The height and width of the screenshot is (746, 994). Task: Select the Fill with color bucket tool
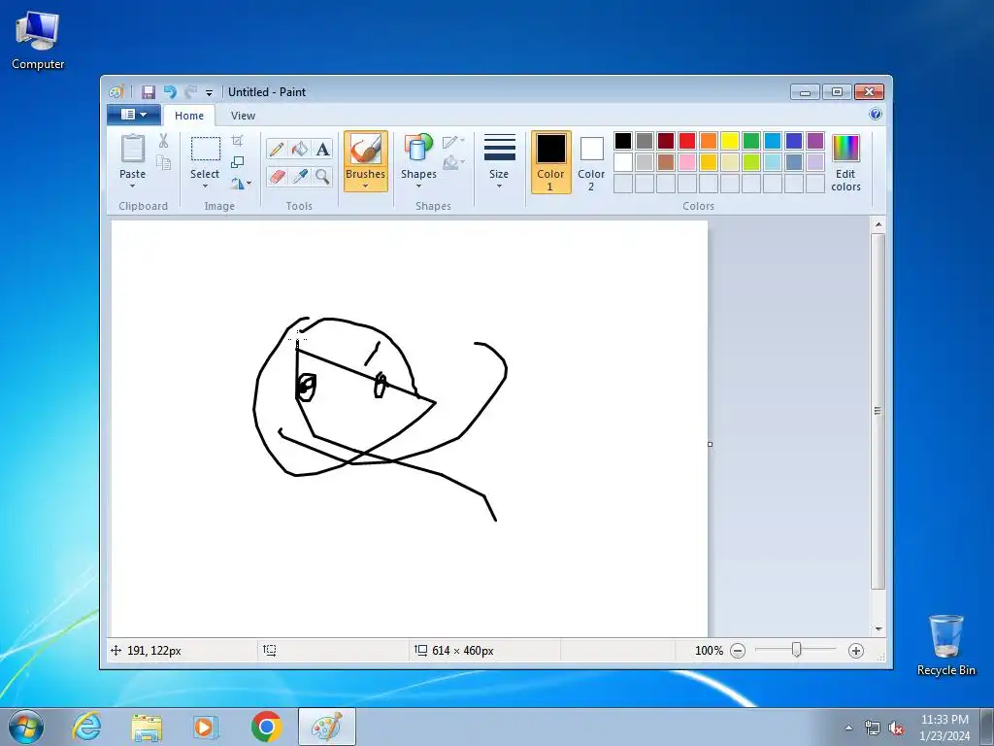(300, 149)
